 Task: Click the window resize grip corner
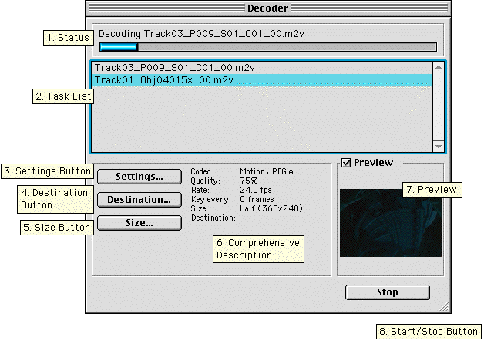444,307
